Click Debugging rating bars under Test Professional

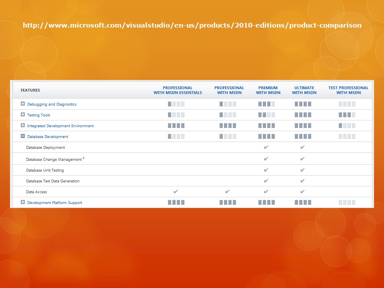[x=347, y=104]
